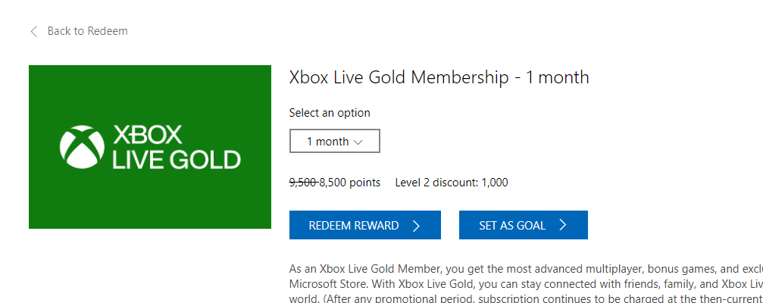Click the crossed-out 9,500 original price
Image resolution: width=763 pixels, height=303 pixels.
tap(304, 183)
